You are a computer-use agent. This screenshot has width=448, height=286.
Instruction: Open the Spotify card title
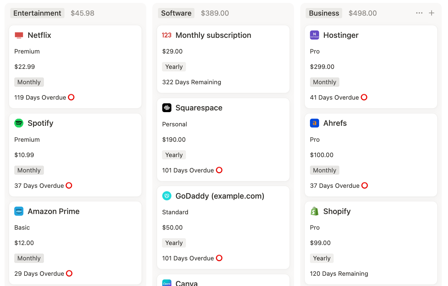tap(40, 123)
